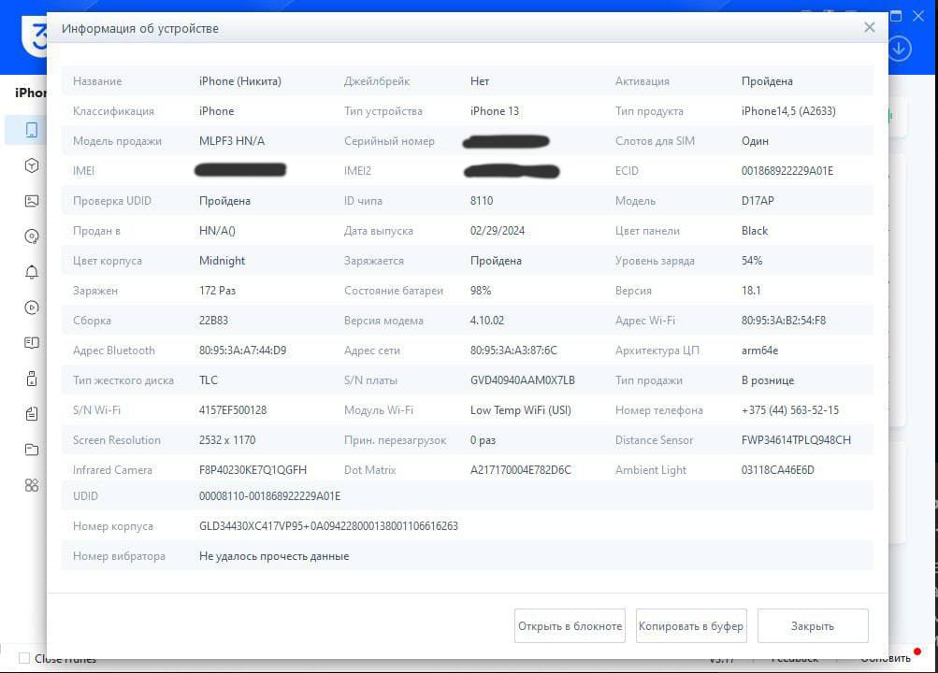The image size is (938, 673).
Task: Select the phone number +375 (44) 563-52-15
Action: coord(789,410)
